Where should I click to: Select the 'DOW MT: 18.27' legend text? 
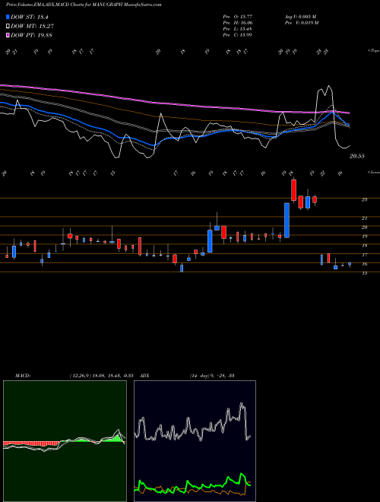(x=32, y=27)
